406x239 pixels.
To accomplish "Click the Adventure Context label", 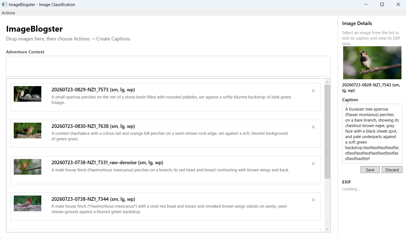I will tap(25, 52).
